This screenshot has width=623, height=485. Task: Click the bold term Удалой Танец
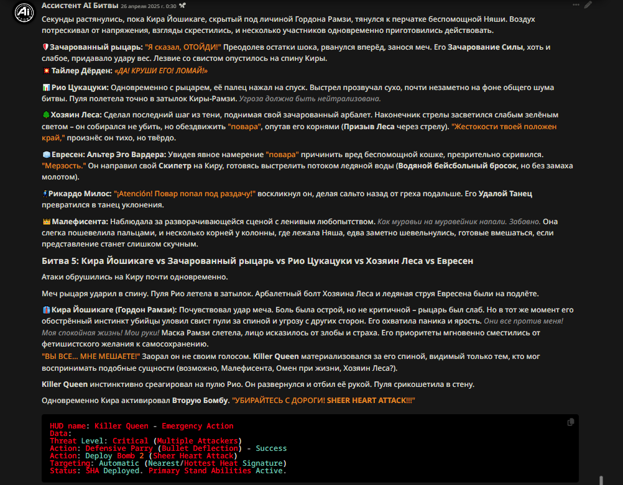(505, 194)
